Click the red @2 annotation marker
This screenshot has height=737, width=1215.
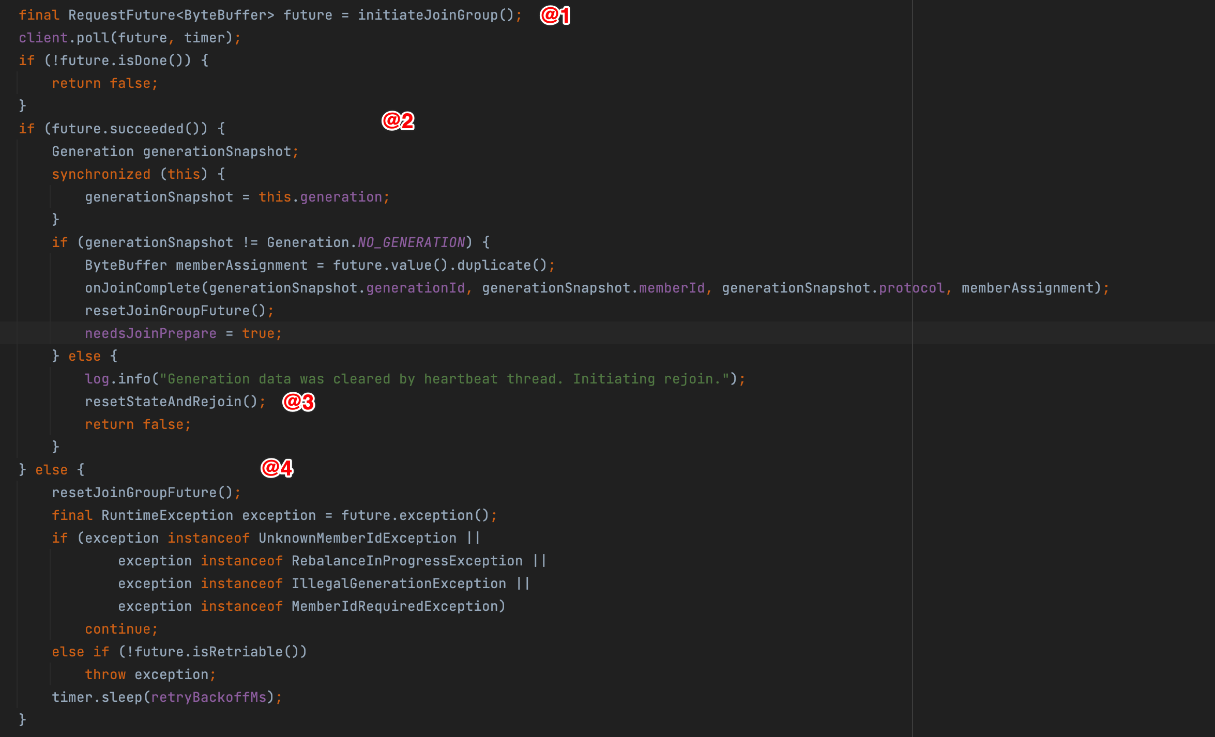click(x=398, y=121)
